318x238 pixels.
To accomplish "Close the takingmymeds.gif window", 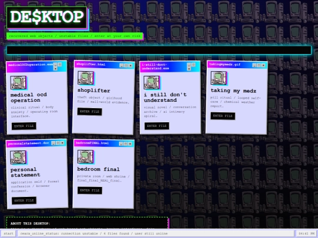I will tap(263, 65).
